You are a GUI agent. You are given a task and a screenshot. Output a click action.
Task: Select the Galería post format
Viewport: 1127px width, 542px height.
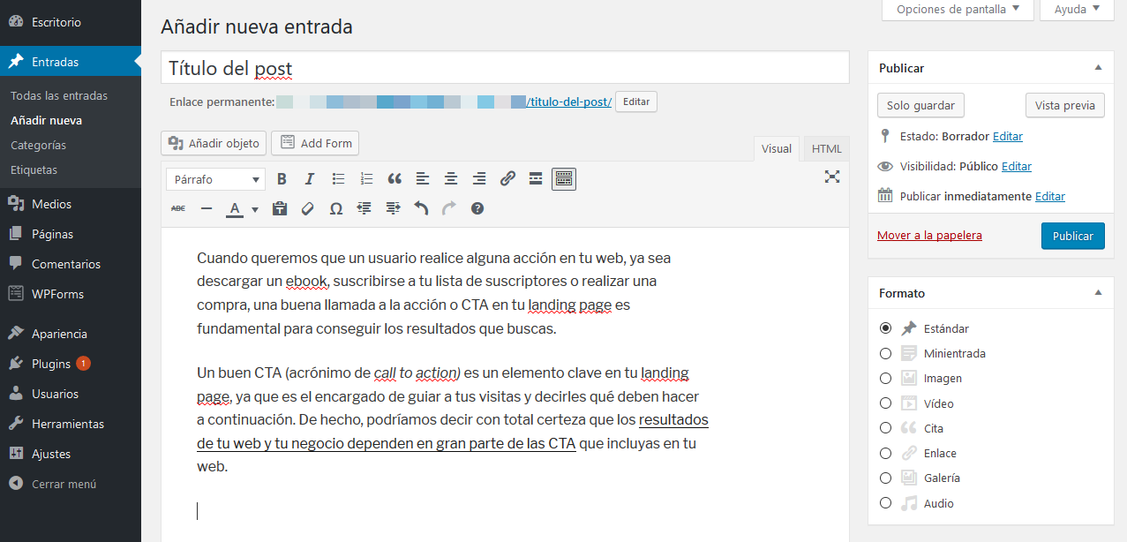click(x=885, y=478)
